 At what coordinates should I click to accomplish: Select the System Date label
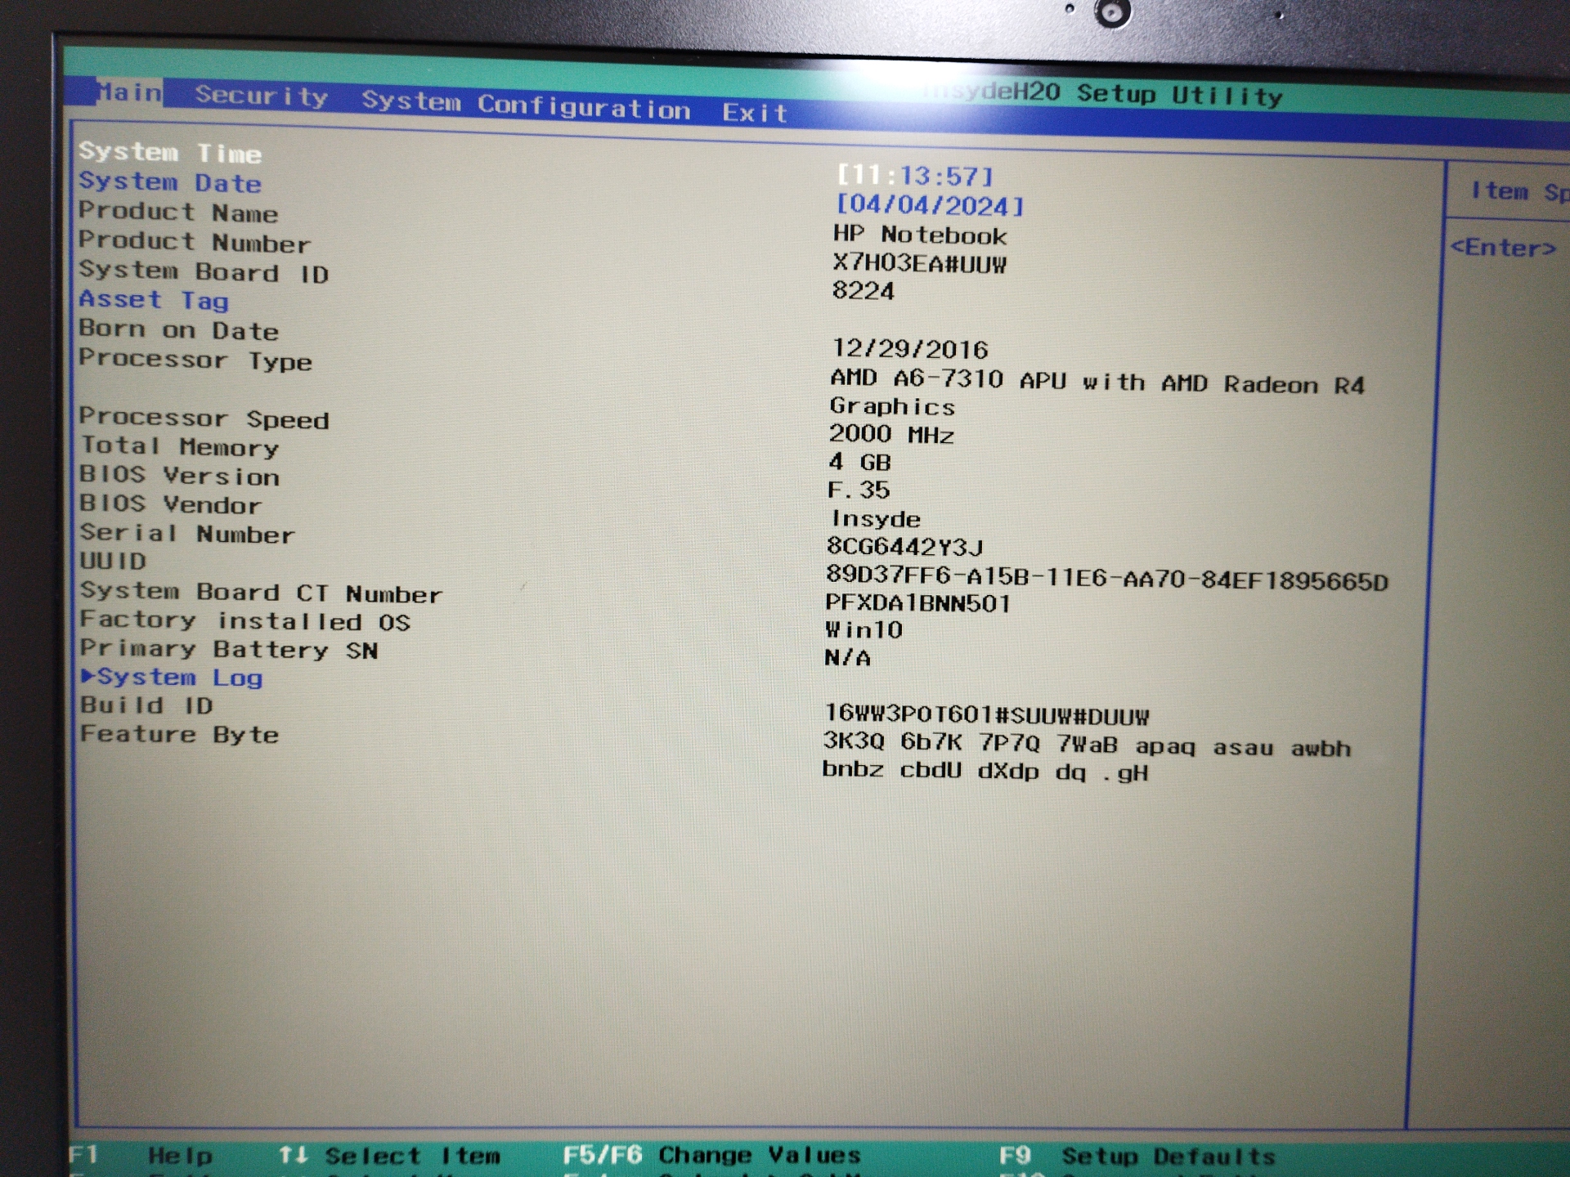(170, 182)
